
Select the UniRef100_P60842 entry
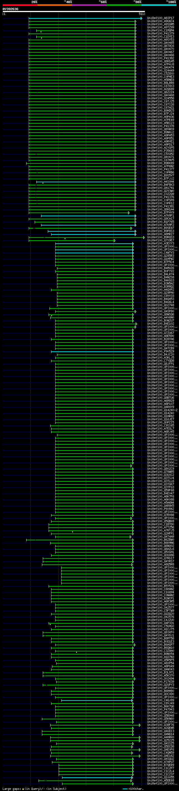[160, 509]
